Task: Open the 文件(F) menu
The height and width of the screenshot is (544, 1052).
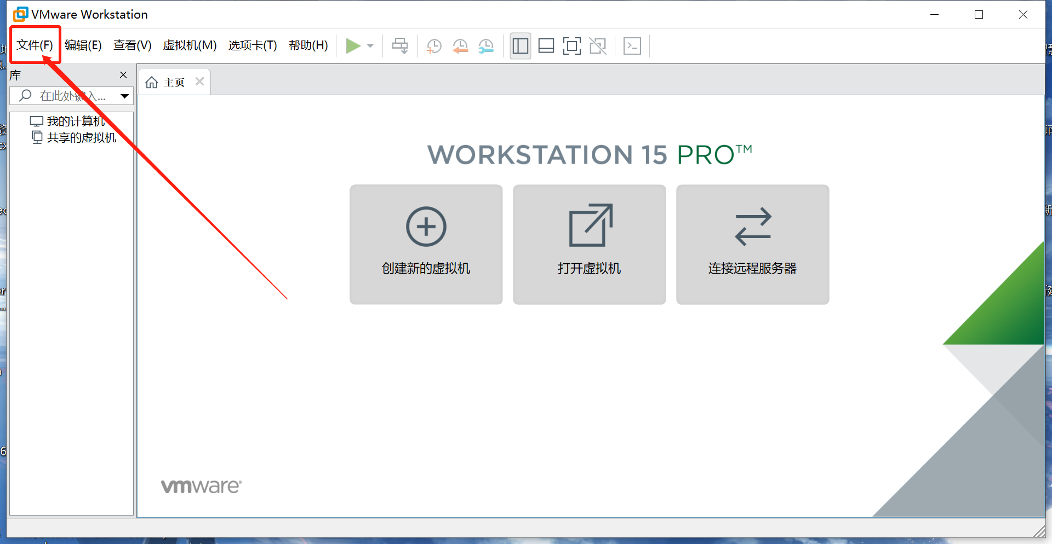Action: pyautogui.click(x=35, y=45)
